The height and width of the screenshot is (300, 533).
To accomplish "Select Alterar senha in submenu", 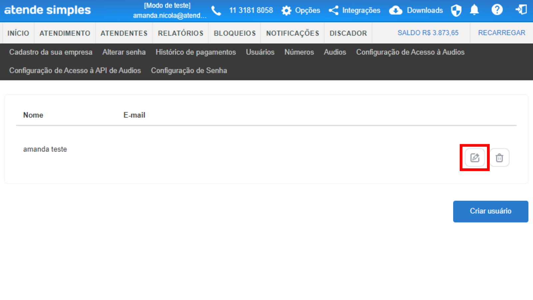I will pyautogui.click(x=124, y=52).
